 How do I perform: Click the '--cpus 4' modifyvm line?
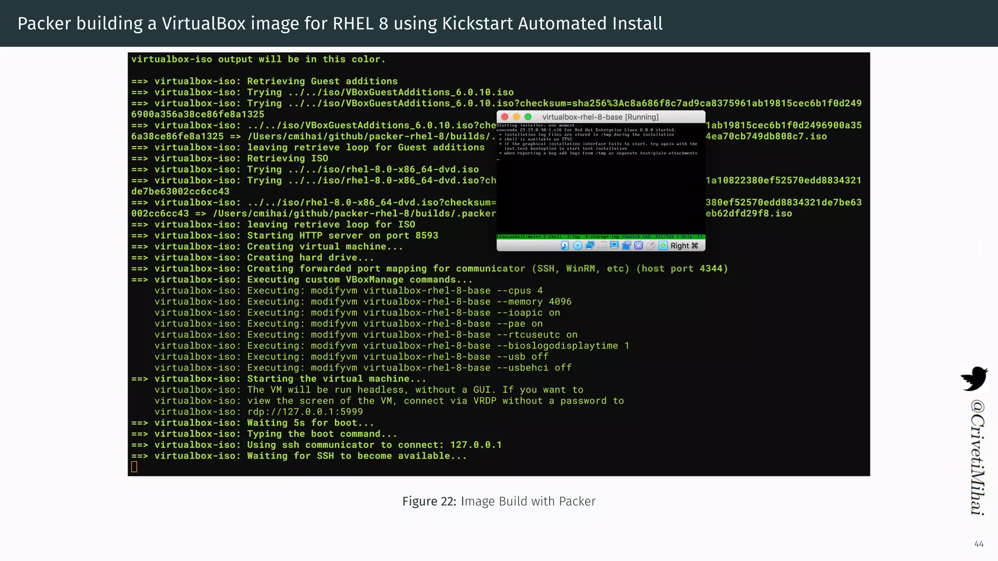click(x=348, y=291)
